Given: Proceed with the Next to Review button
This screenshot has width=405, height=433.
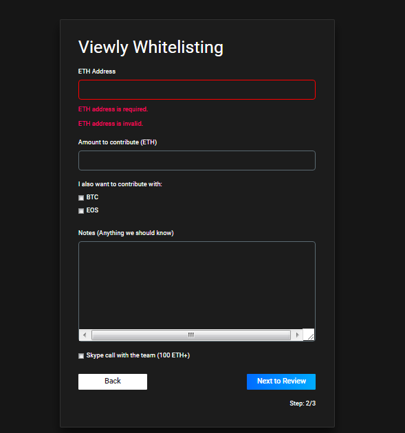Looking at the screenshot, I should [x=281, y=381].
